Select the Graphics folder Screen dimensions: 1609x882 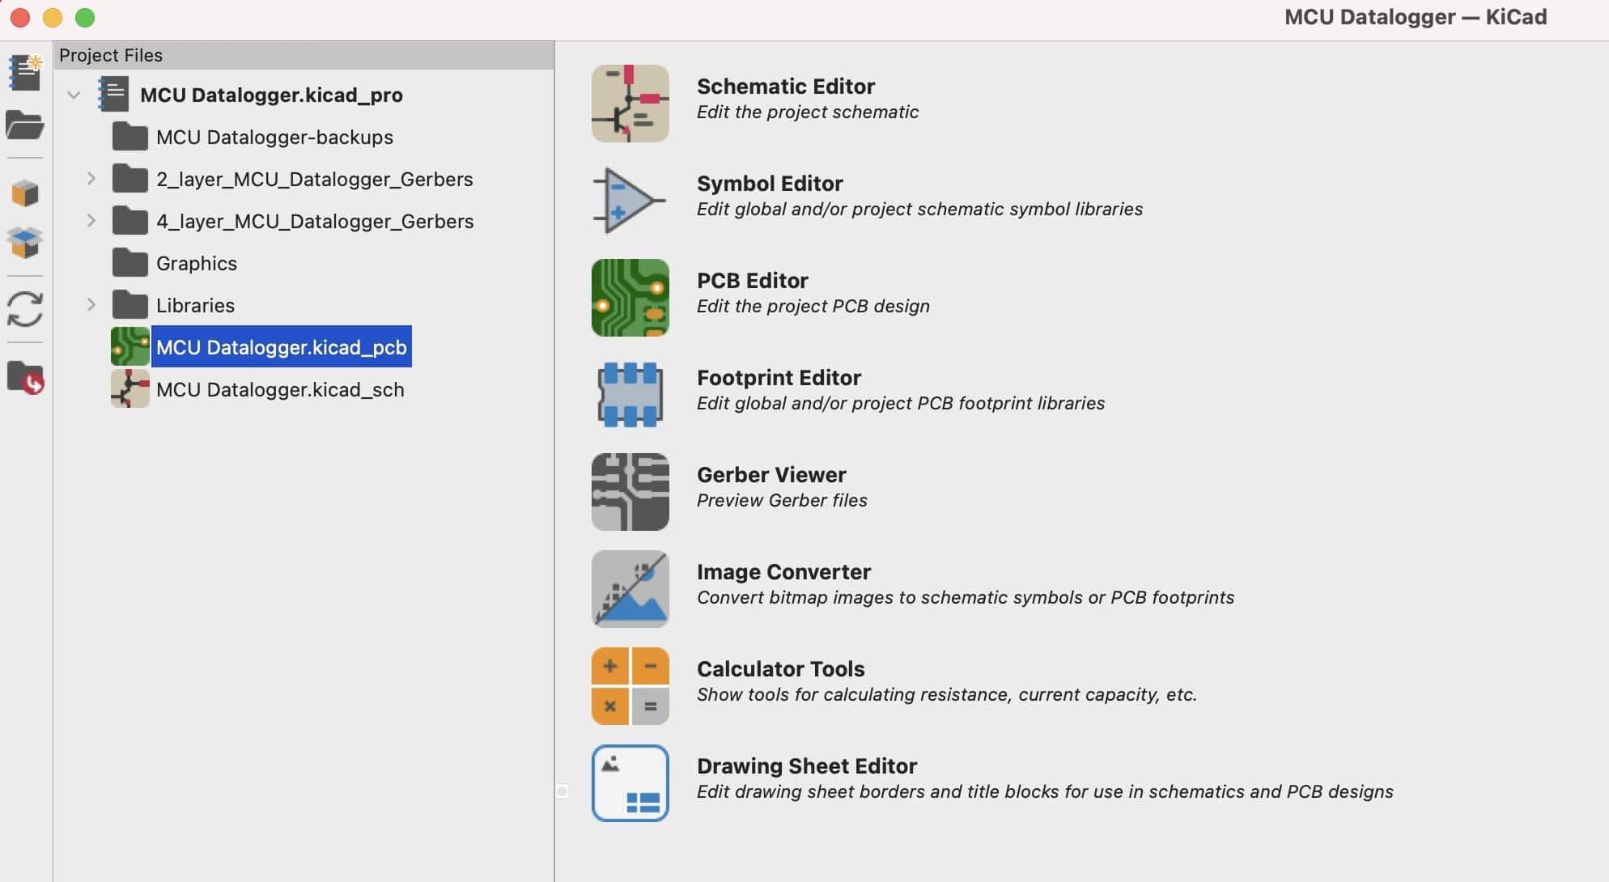(x=196, y=263)
